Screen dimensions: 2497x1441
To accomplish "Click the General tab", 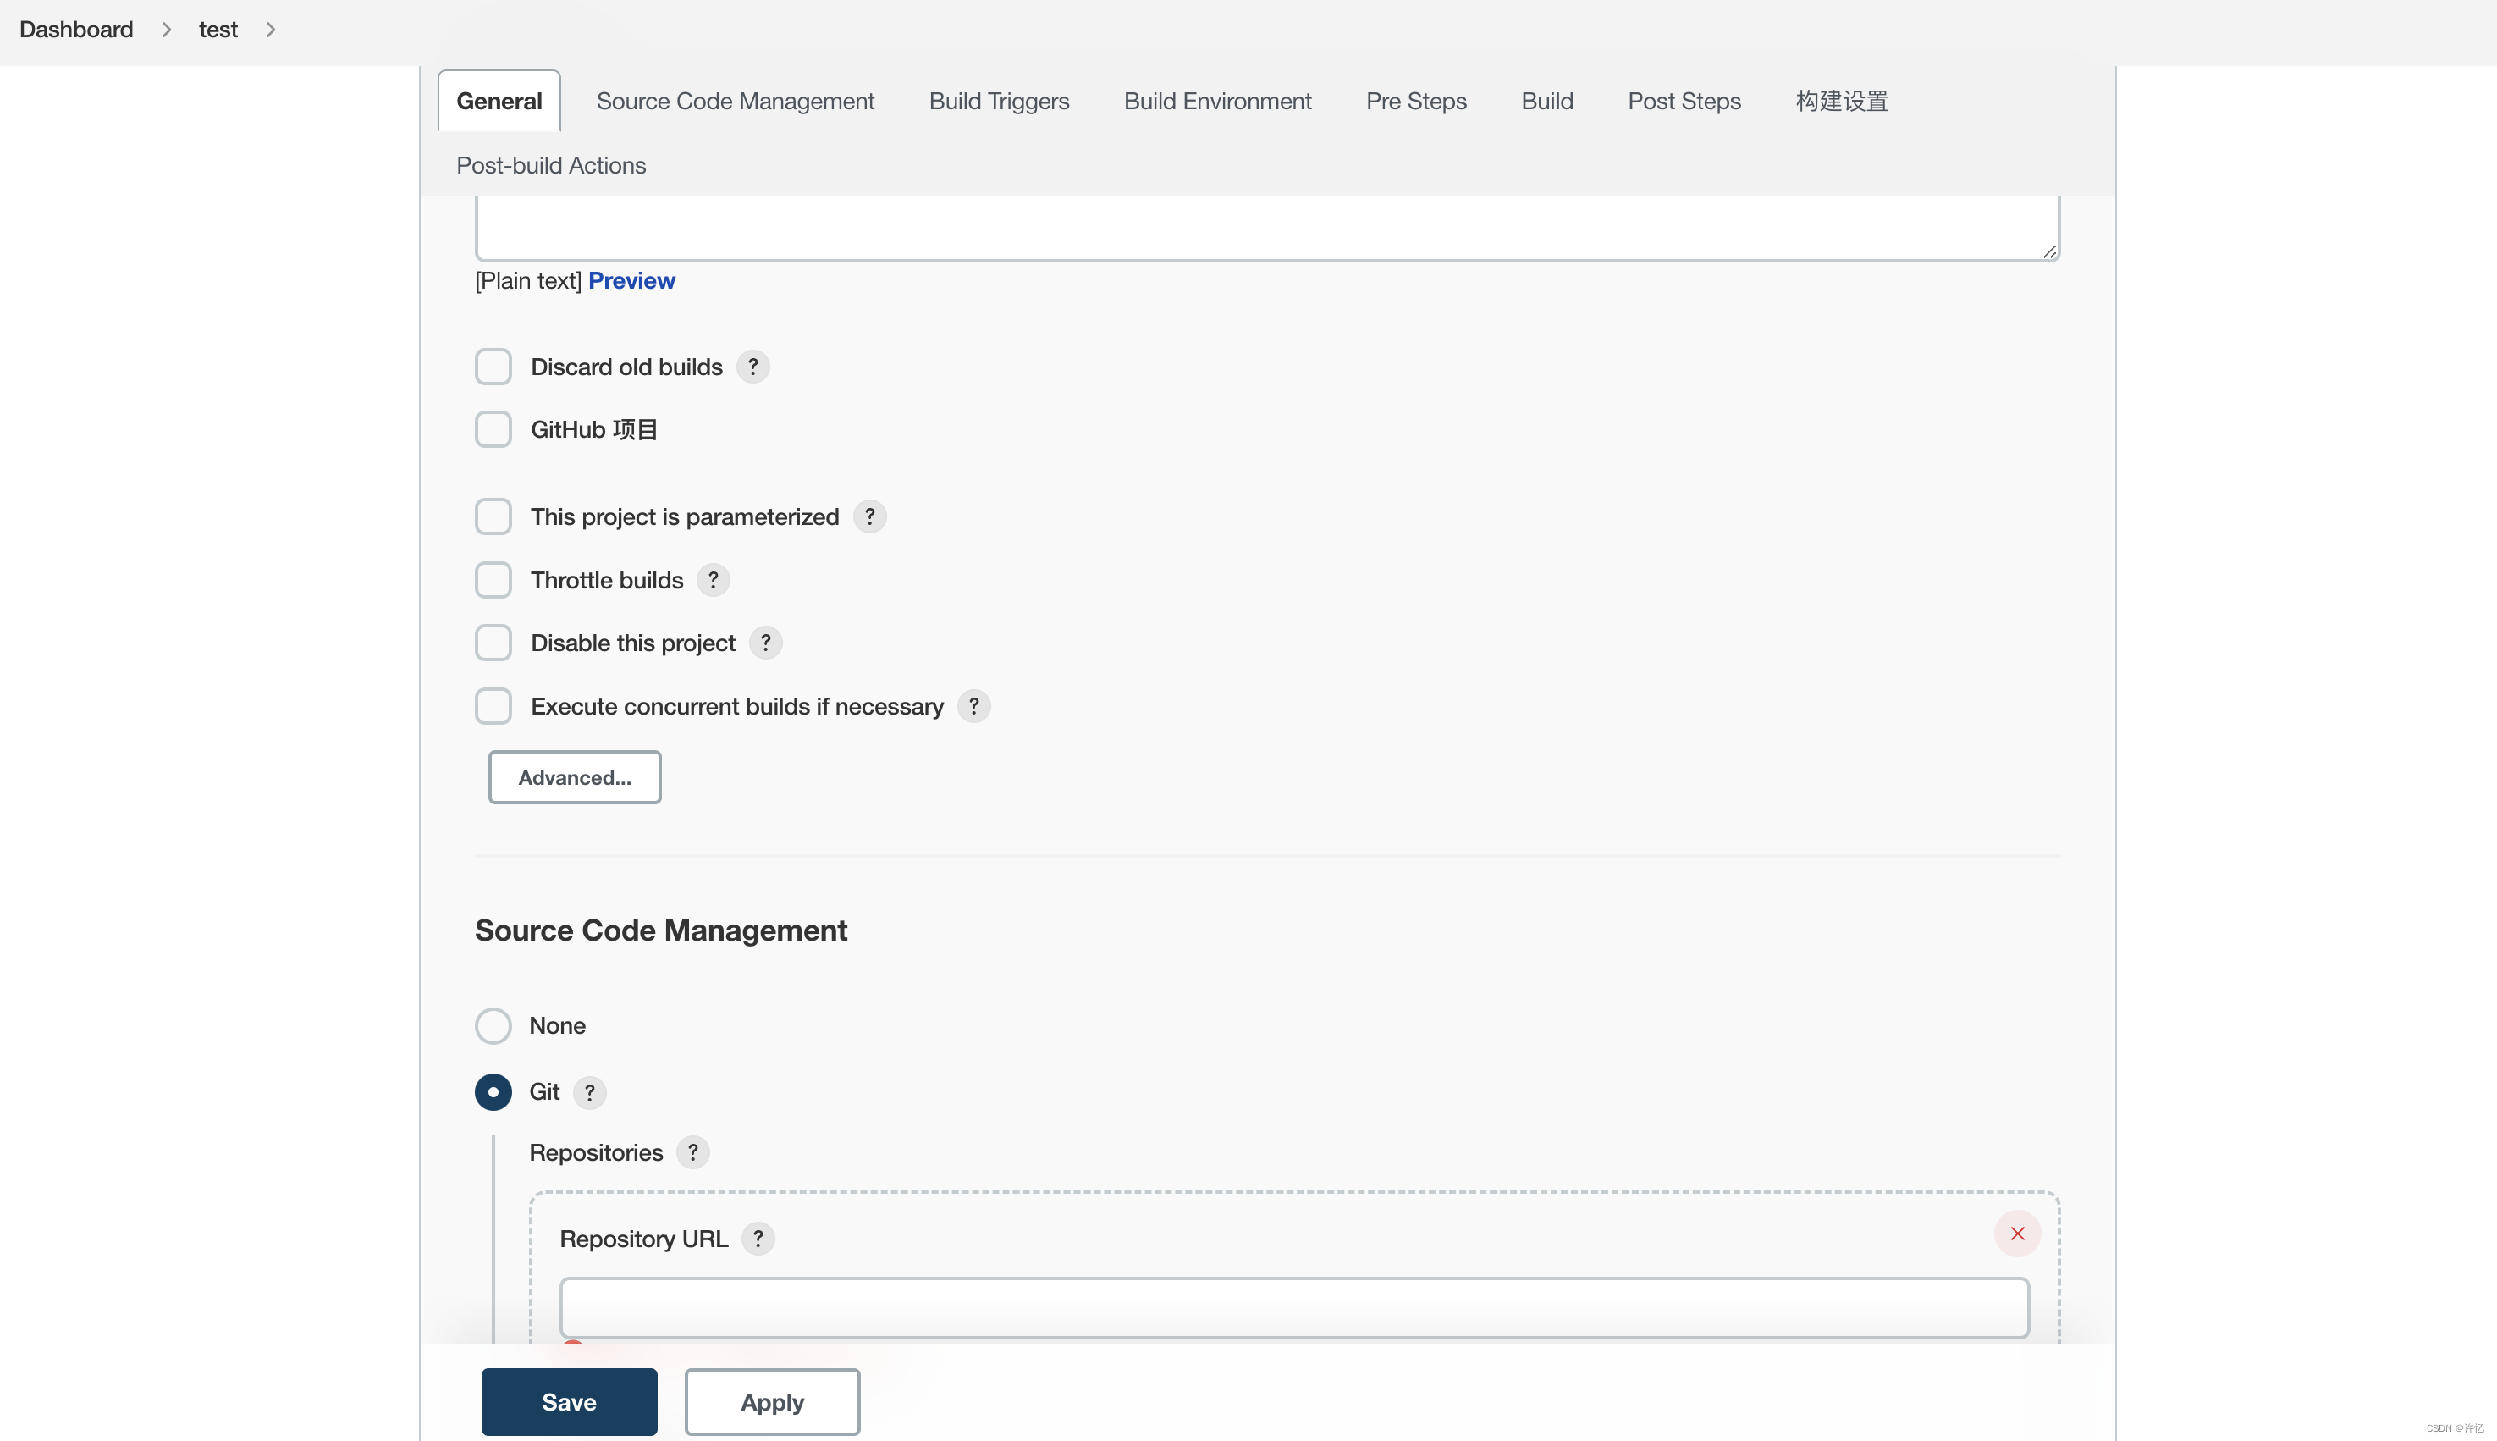I will (x=498, y=100).
